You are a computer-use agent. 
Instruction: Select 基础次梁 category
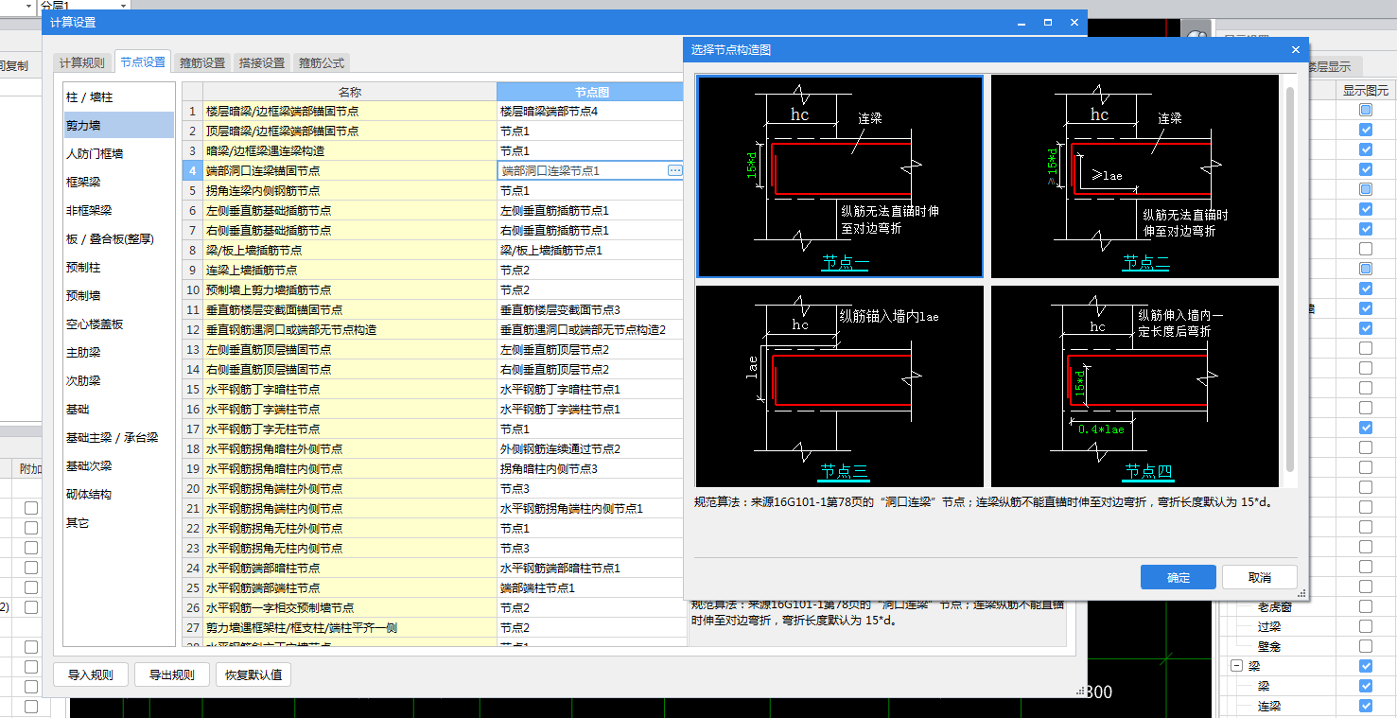point(118,465)
